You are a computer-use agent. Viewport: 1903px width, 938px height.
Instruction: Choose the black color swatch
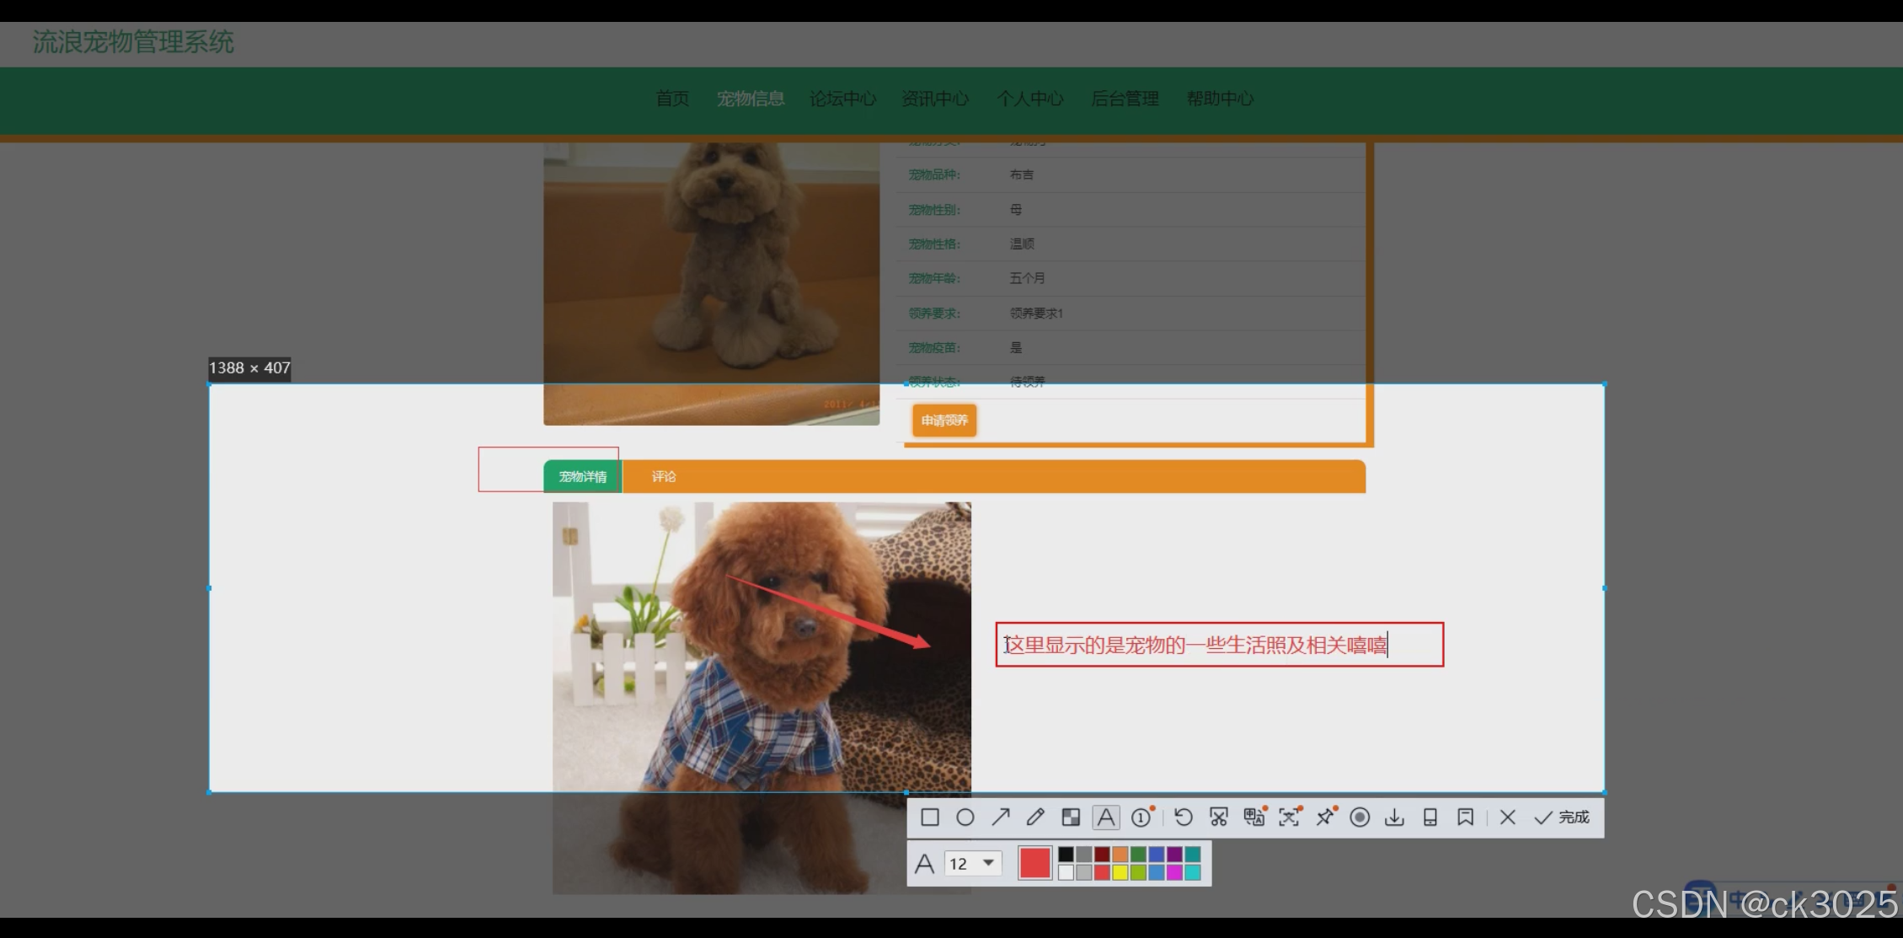(1066, 855)
